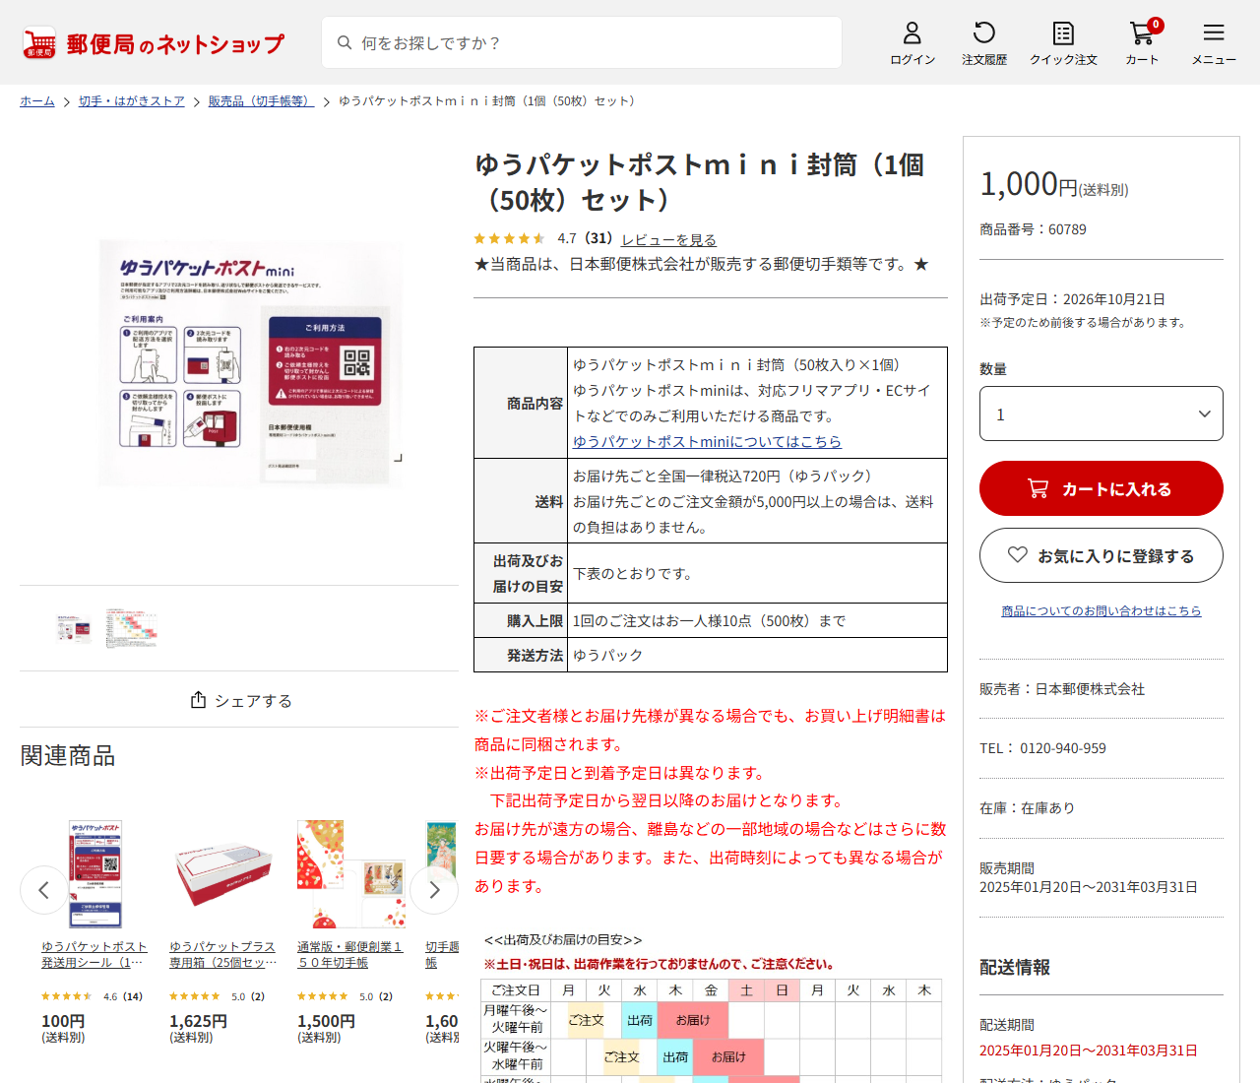This screenshot has width=1260, height=1083.
Task: Click the 関連商品 section heading
Action: (68, 755)
